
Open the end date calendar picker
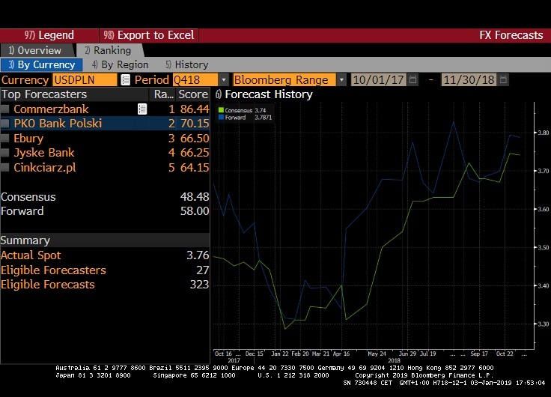click(x=503, y=80)
